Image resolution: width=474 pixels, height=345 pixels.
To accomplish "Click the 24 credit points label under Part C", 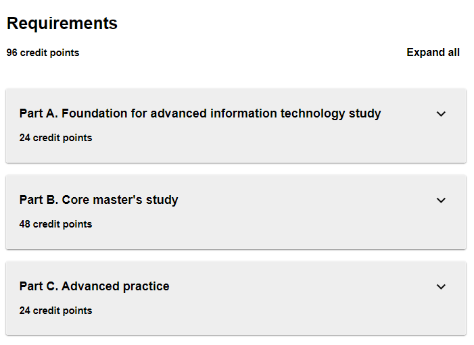I will 55,311.
